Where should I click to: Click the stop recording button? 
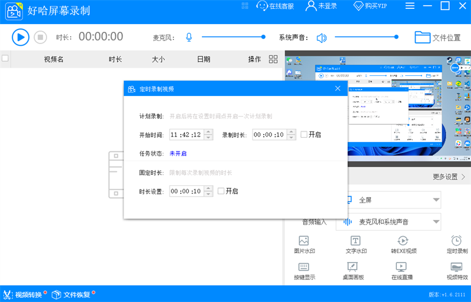click(40, 37)
